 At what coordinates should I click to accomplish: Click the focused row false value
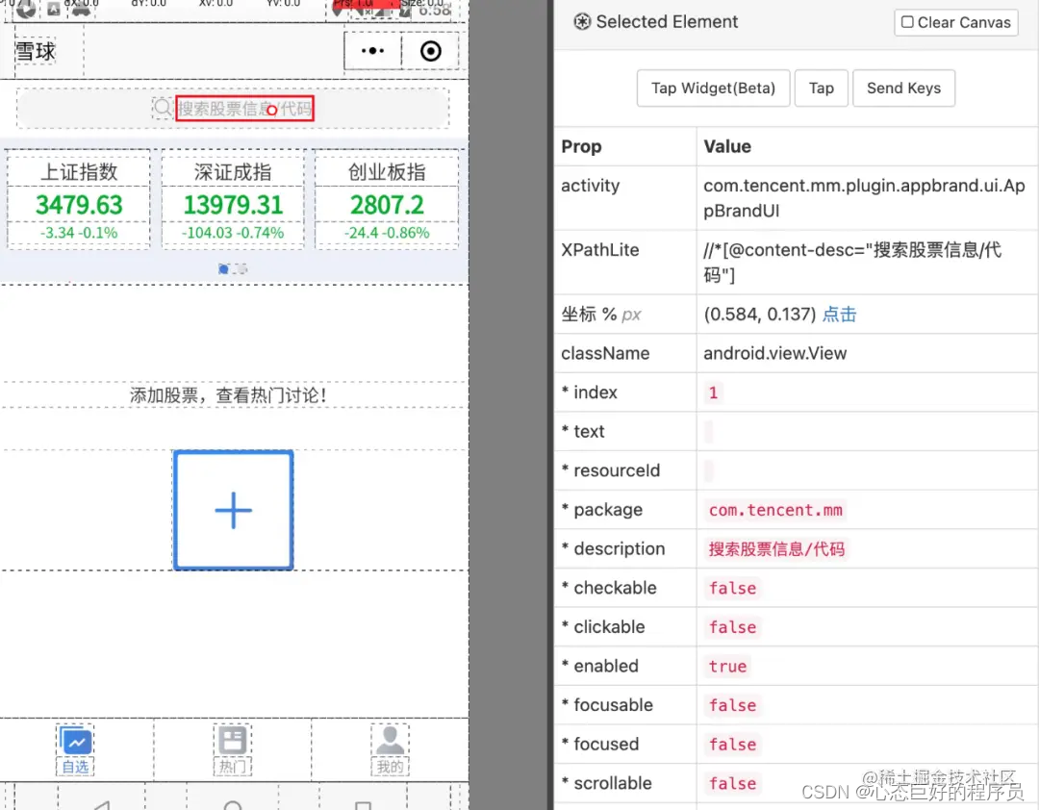point(732,745)
